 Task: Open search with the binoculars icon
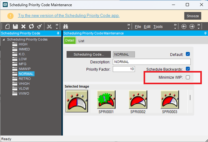tap(65, 27)
